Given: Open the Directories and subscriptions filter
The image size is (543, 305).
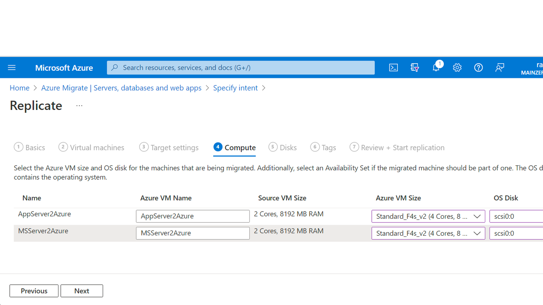Looking at the screenshot, I should tap(415, 68).
